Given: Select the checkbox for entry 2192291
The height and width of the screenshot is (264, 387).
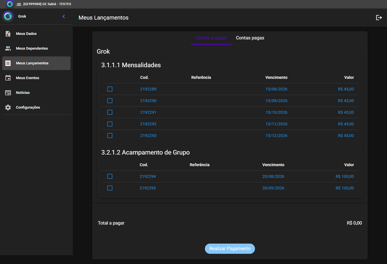Looking at the screenshot, I should click(110, 112).
